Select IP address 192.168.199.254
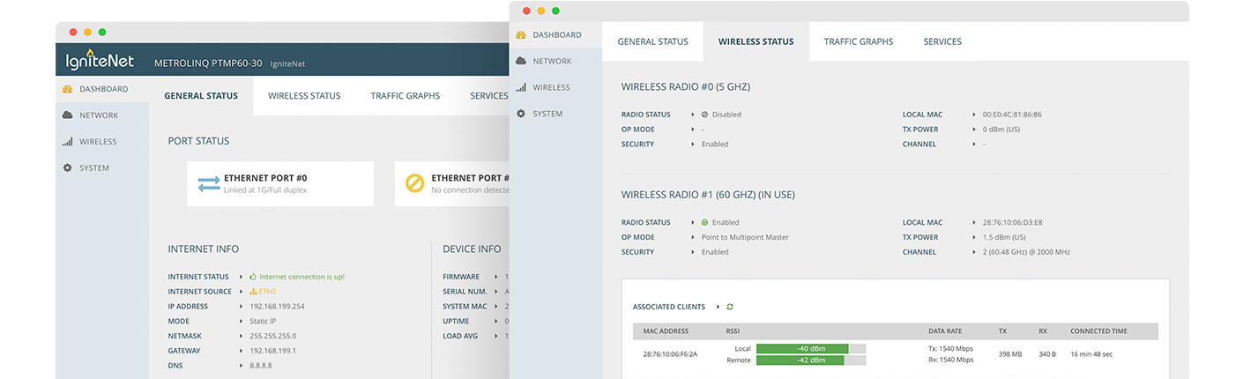 point(278,307)
